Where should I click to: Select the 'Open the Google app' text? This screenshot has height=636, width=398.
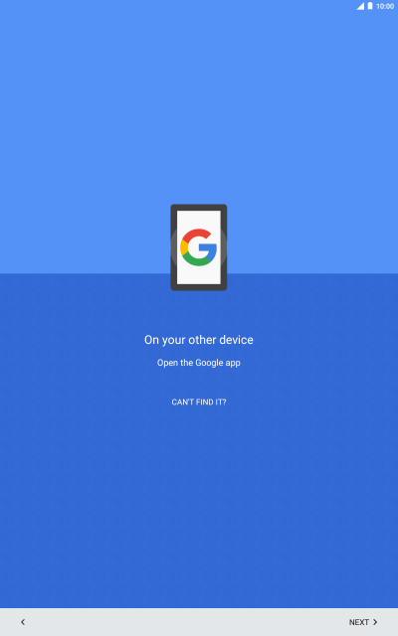[x=199, y=363]
